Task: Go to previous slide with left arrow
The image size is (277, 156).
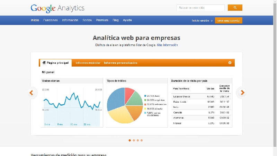Action: (32, 93)
